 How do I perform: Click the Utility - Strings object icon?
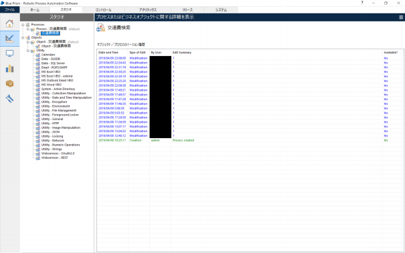pos(38,149)
